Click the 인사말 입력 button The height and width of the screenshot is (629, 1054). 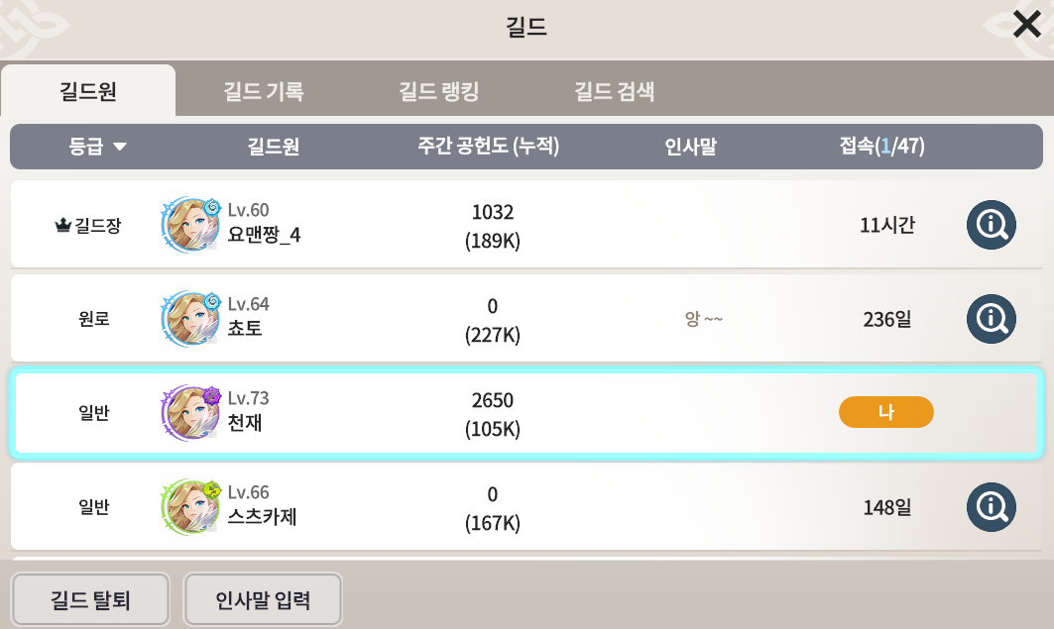(263, 599)
